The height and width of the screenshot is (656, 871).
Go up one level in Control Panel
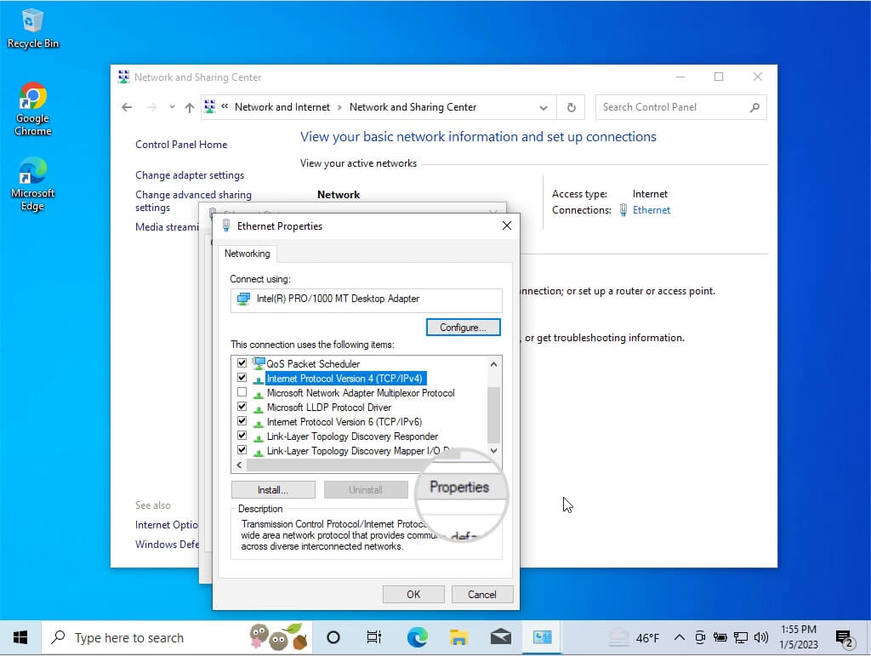[190, 107]
